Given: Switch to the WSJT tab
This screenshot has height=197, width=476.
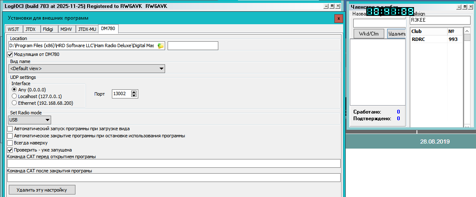Looking at the screenshot, I should [x=14, y=29].
